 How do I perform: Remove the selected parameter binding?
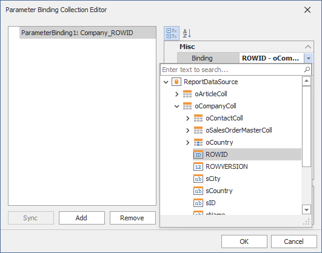pos(132,218)
